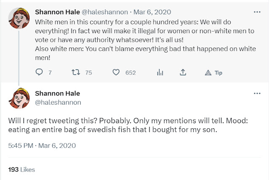View analytics bar chart icon
269x180 pixels.
(x=160, y=72)
